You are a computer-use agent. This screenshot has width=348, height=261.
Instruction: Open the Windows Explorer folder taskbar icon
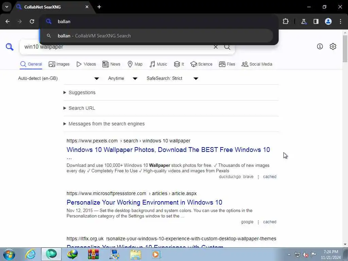[x=136, y=254]
